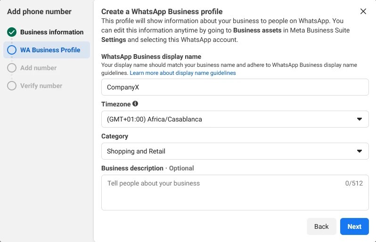Viewport: 376px width, 242px height.
Task: Click into the Business description text area
Action: point(235,193)
